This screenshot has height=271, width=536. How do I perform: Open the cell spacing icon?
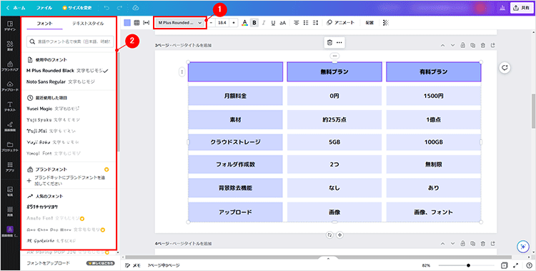point(147,23)
